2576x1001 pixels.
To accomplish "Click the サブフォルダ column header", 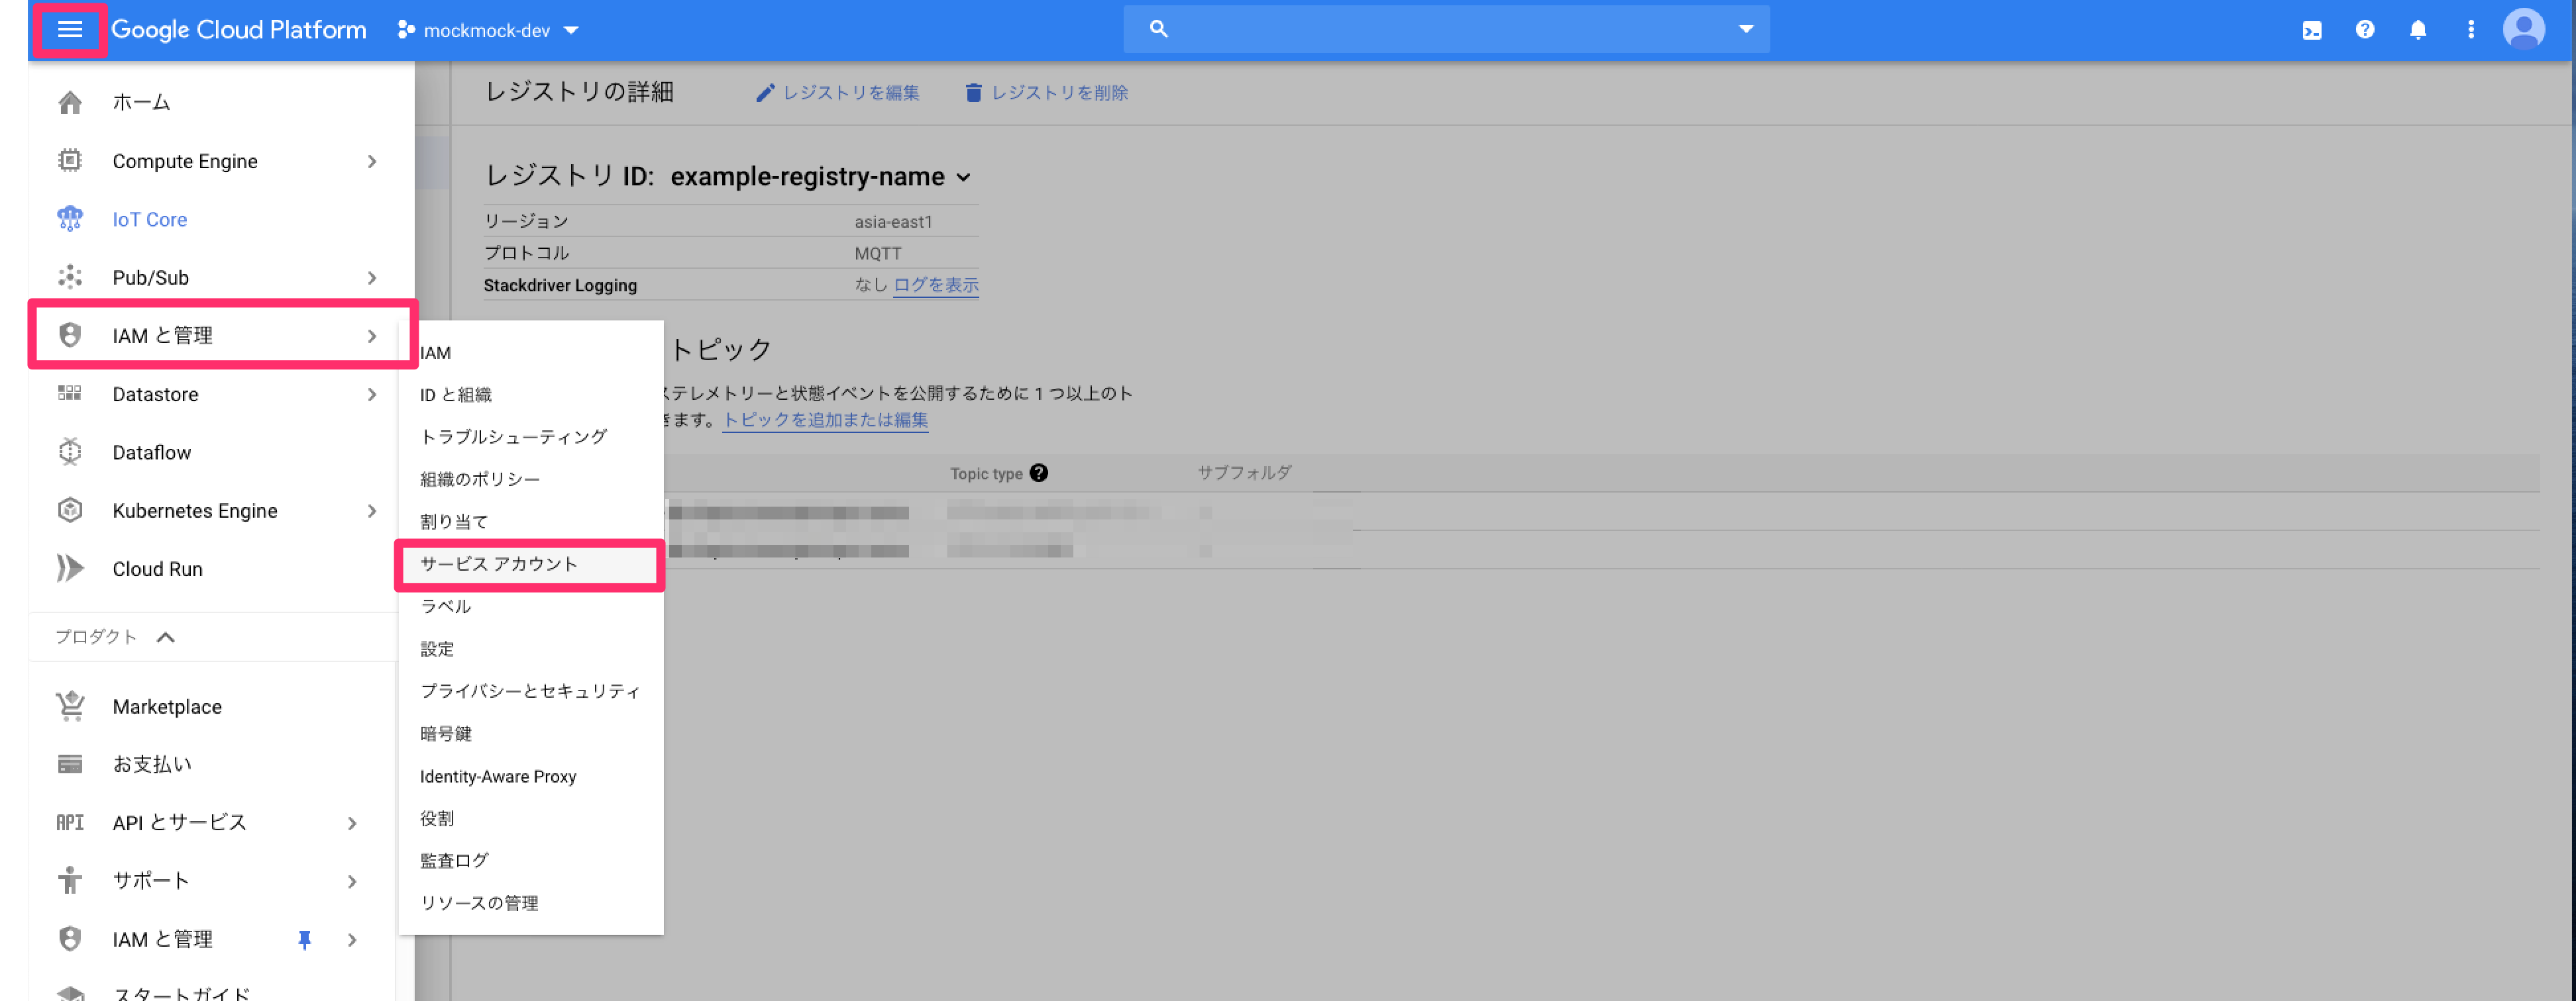I will (1244, 473).
